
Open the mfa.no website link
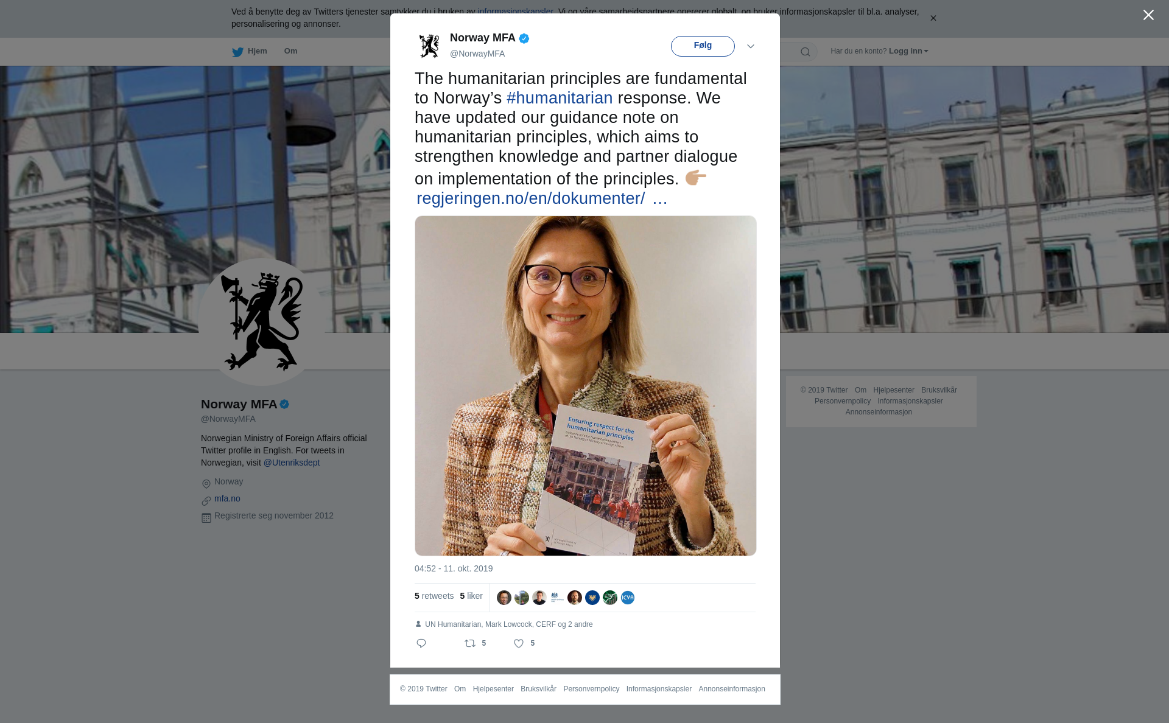tap(227, 498)
